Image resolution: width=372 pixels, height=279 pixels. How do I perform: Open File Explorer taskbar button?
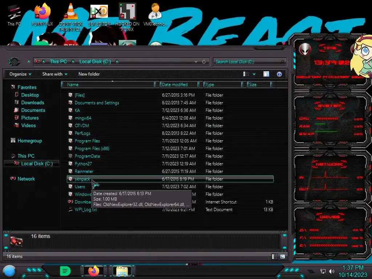[x=122, y=271]
